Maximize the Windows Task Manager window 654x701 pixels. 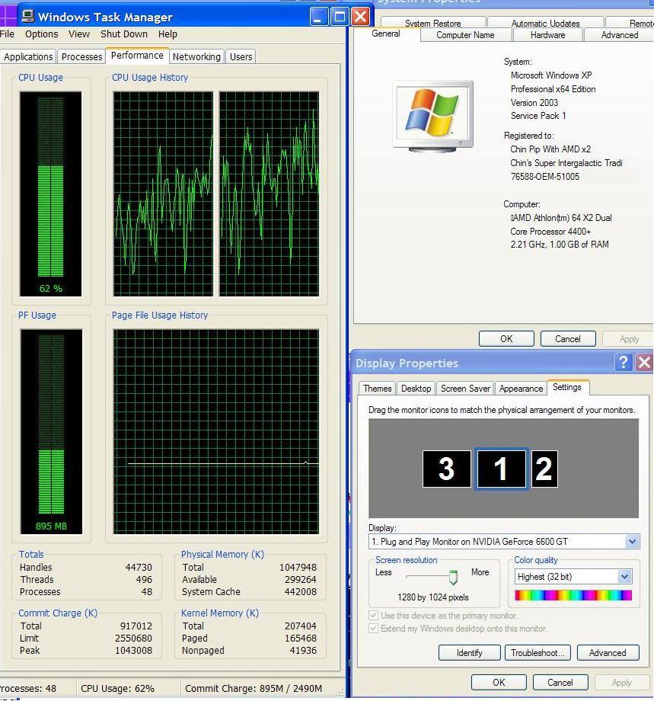coord(340,17)
